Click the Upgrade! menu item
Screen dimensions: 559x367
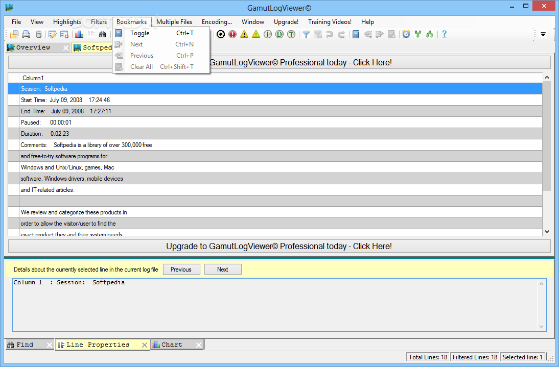coord(286,22)
